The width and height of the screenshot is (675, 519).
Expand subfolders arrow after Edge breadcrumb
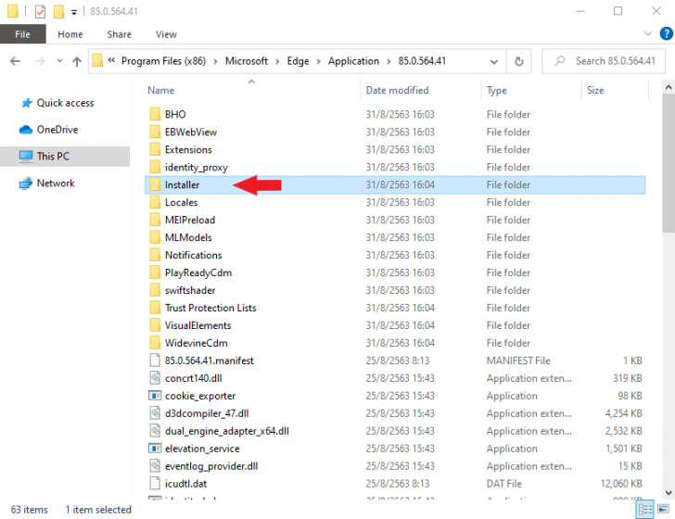click(x=319, y=61)
